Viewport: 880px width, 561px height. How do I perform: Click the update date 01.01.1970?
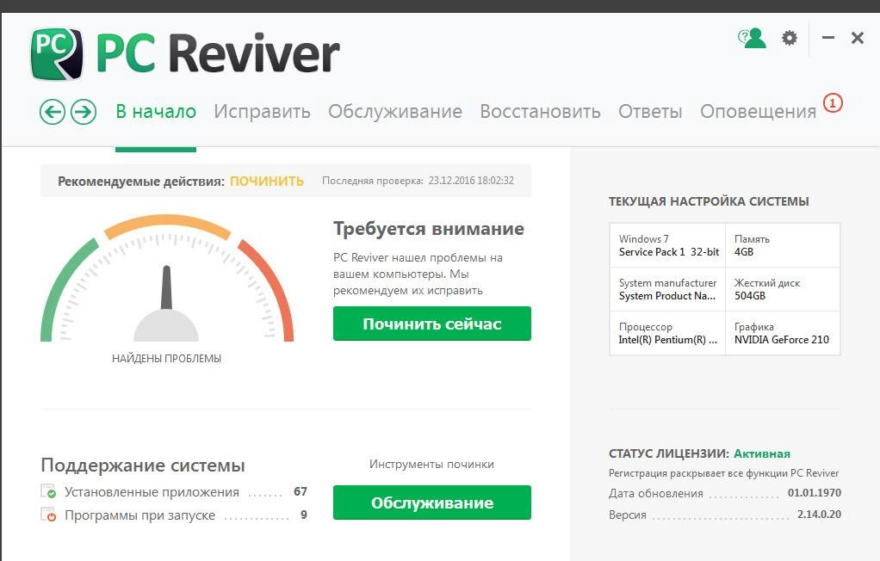click(x=814, y=492)
